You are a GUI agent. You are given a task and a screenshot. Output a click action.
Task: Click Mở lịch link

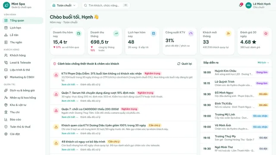point(263,62)
